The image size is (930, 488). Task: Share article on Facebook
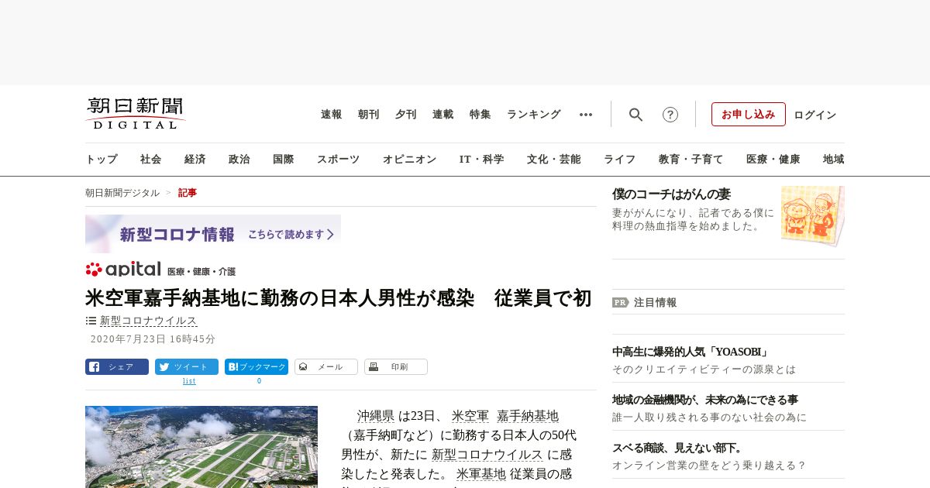[x=117, y=367]
